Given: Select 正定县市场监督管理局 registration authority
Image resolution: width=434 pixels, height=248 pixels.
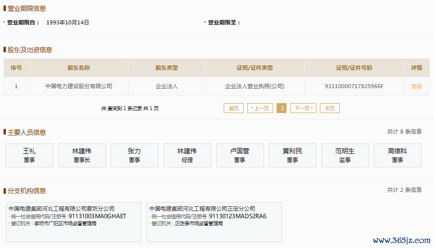Looking at the screenshot, I should tap(199, 224).
